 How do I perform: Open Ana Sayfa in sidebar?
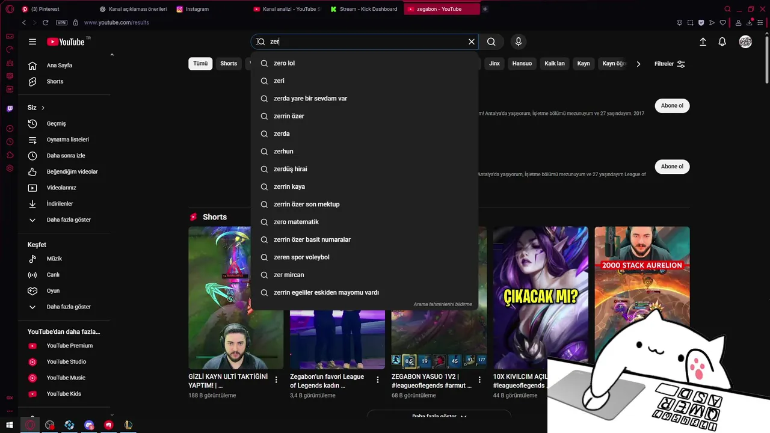pos(64,65)
